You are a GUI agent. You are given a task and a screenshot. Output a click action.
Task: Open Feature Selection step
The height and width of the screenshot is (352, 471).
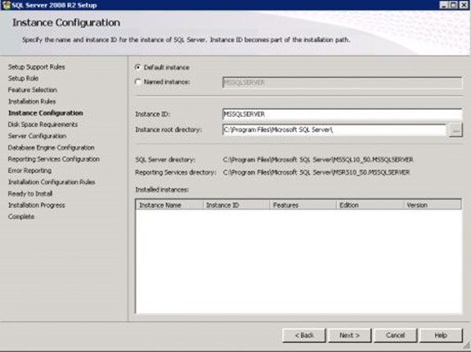click(x=33, y=90)
